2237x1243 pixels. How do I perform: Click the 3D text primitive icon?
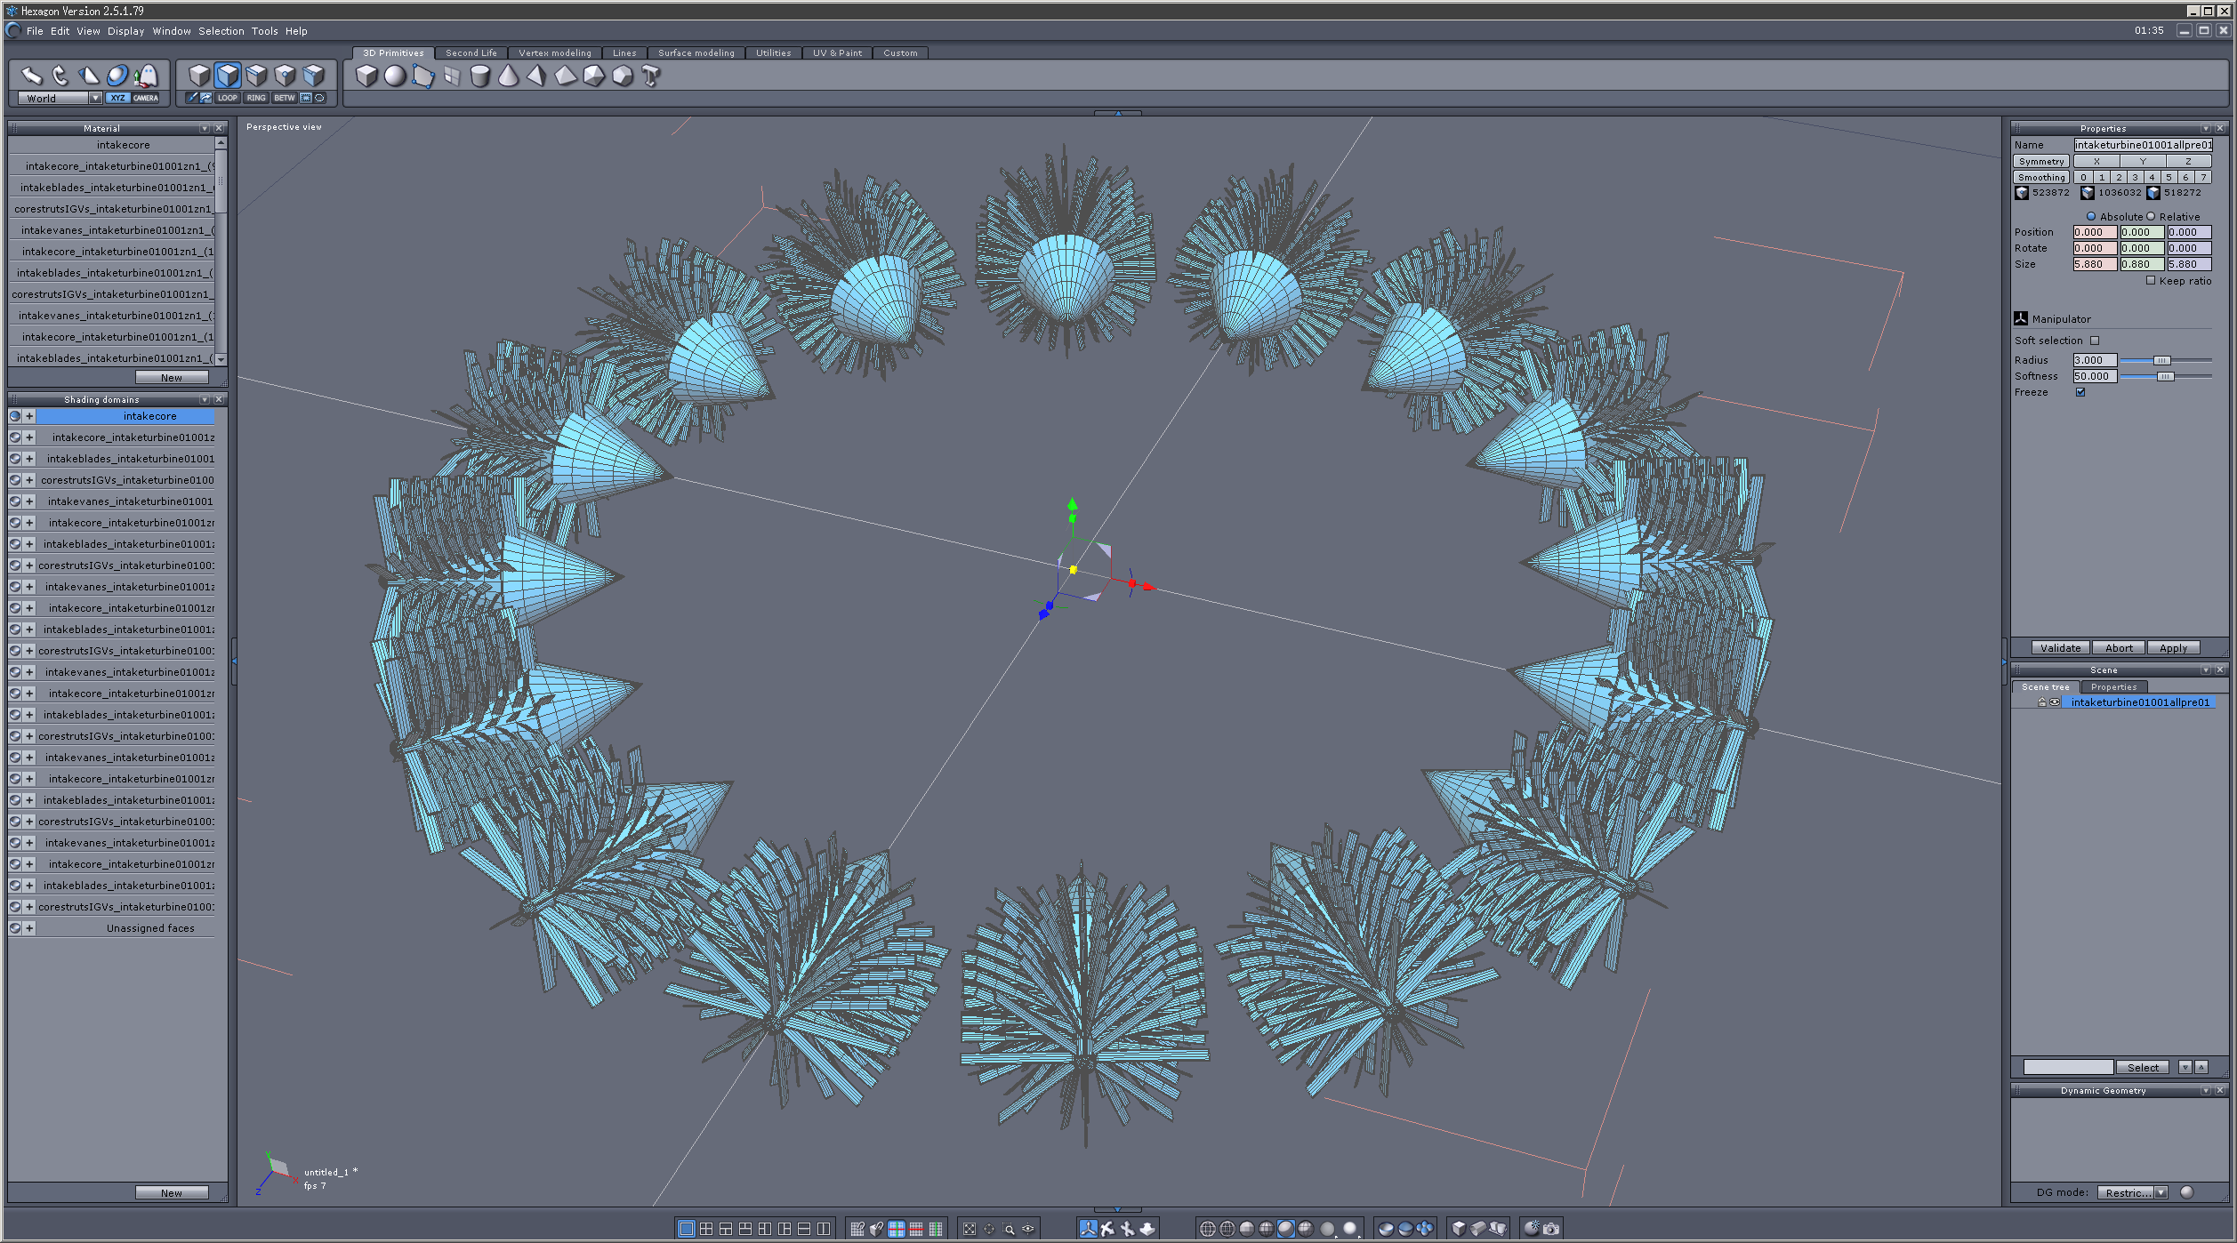[651, 76]
